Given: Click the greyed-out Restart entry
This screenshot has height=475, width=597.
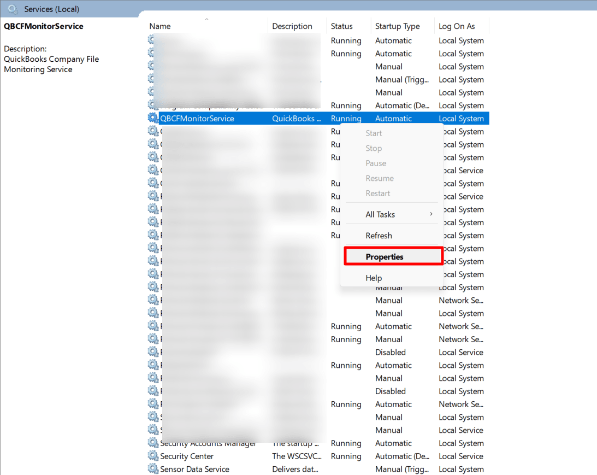Looking at the screenshot, I should [x=377, y=193].
